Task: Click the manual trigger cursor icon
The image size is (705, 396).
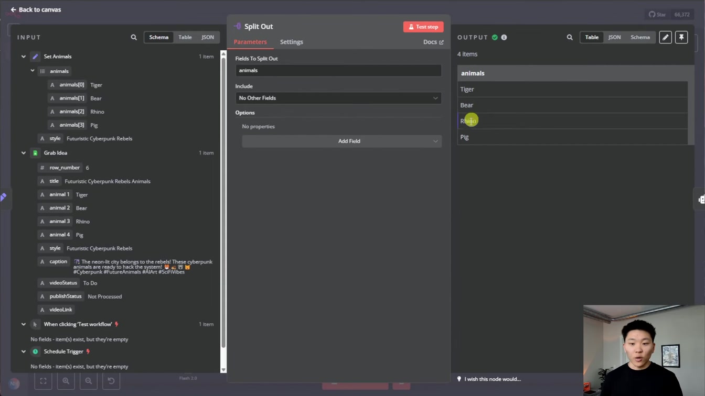Action: [x=35, y=324]
